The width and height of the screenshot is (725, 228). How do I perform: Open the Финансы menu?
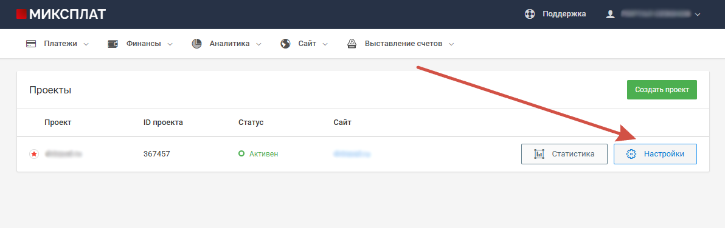point(144,44)
